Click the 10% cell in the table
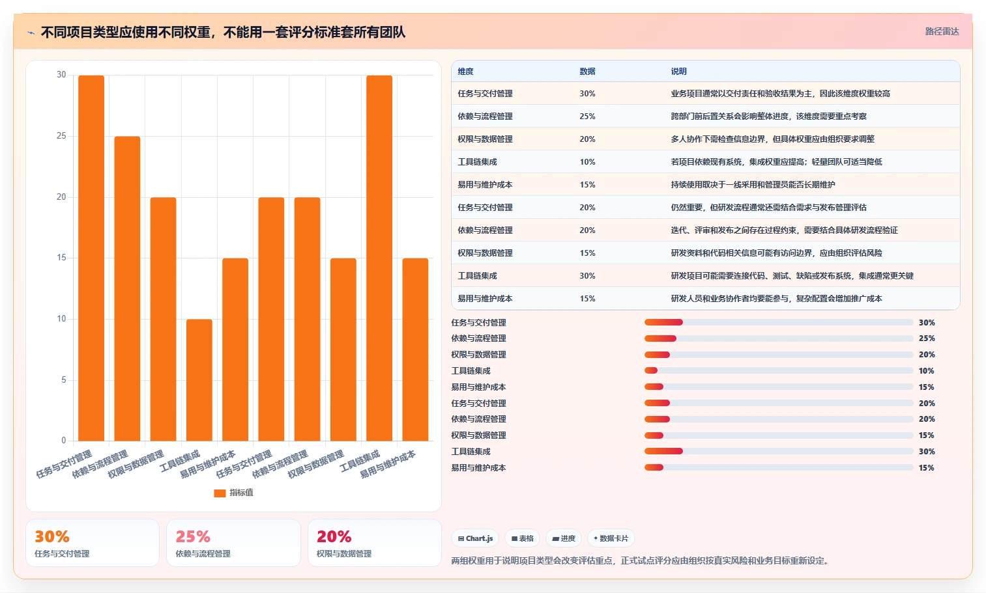Image resolution: width=986 pixels, height=593 pixels. click(x=587, y=162)
